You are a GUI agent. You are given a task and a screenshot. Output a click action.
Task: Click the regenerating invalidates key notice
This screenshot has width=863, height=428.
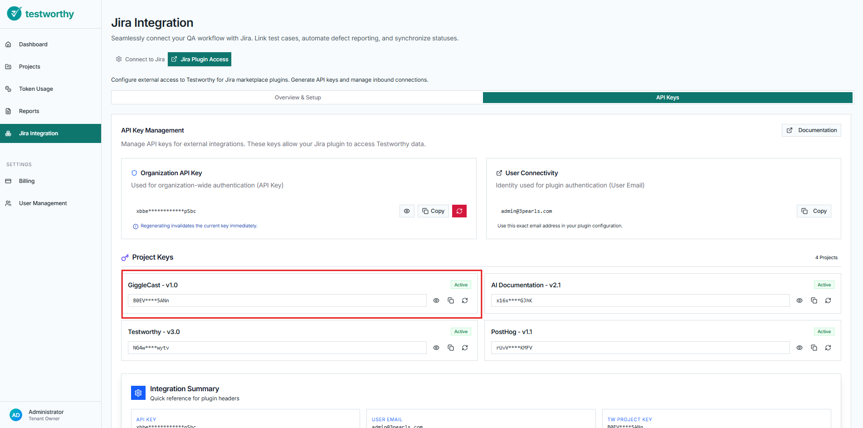199,226
